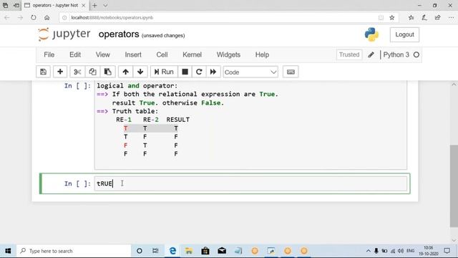This screenshot has height=258, width=458.
Task: Paste cells below icon
Action: [x=108, y=72]
